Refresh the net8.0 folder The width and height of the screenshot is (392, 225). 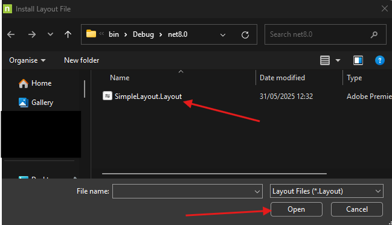(245, 35)
